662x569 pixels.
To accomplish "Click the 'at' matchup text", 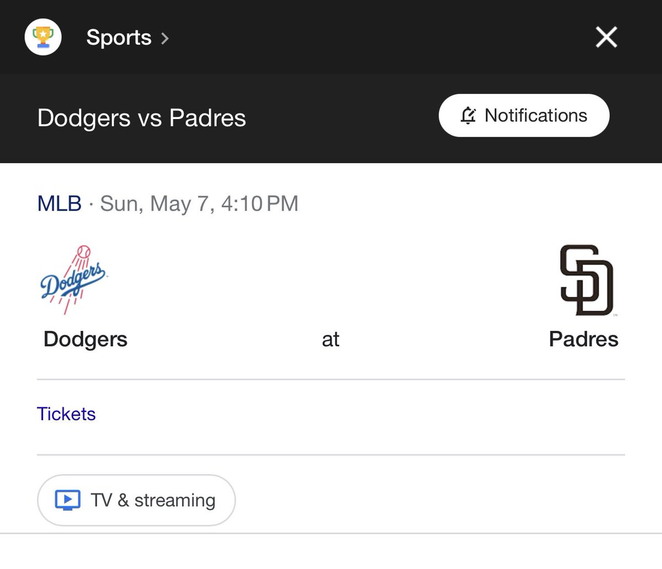I will [x=330, y=339].
